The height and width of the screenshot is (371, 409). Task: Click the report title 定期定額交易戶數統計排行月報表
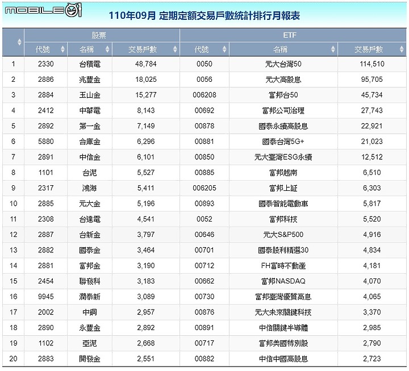coord(229,16)
